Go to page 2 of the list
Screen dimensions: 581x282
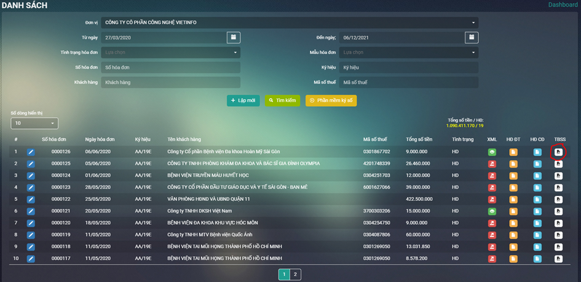[x=295, y=275]
